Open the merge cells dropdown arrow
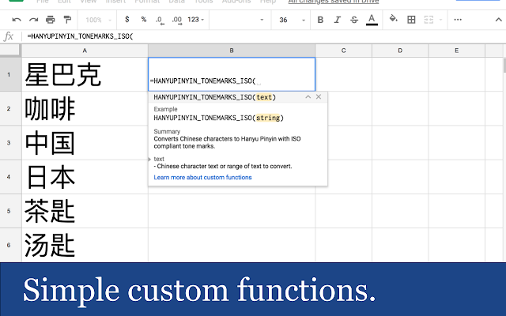 tap(440, 20)
